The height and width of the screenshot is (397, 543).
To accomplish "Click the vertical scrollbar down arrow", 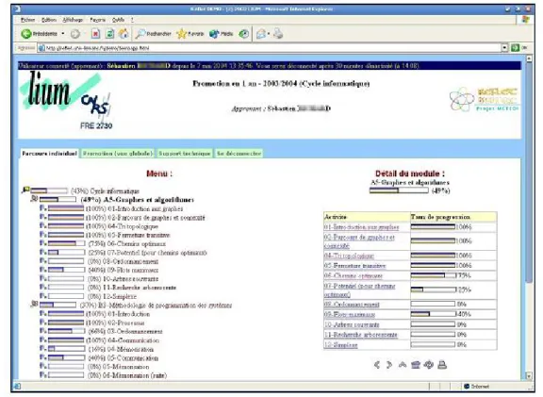I will click(529, 375).
